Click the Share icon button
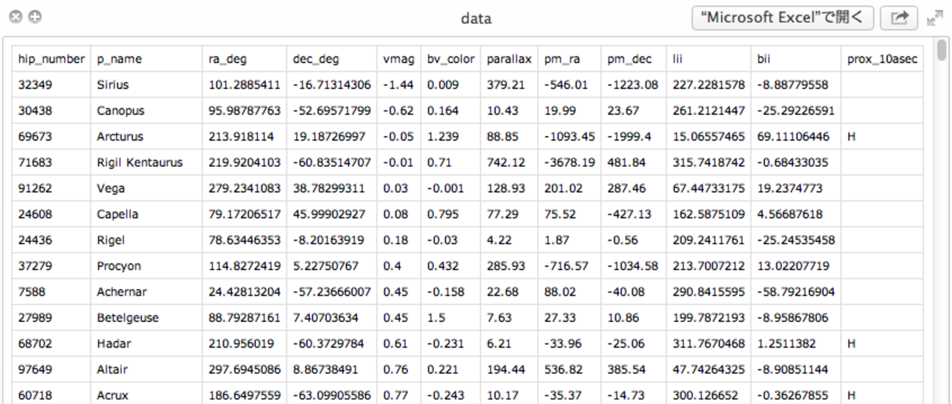952x404 pixels. tap(899, 18)
